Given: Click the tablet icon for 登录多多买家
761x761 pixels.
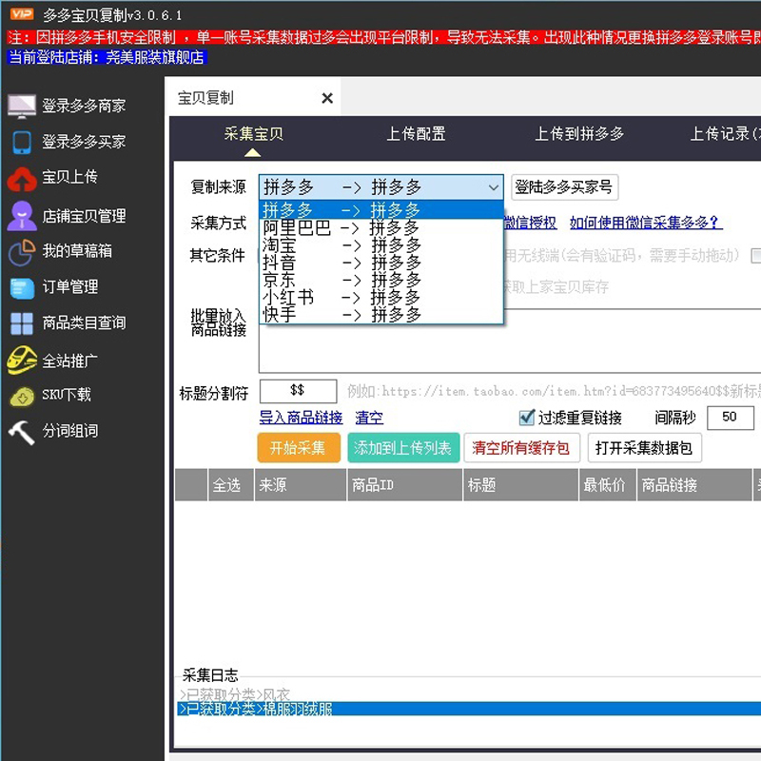Looking at the screenshot, I should (x=22, y=142).
